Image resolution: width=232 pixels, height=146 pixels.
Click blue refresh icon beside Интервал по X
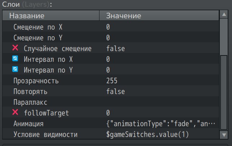point(15,58)
